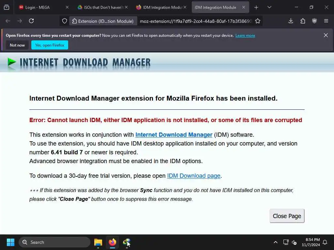The image size is (334, 250).
Task: Close the ISOs that Don't haven't tab
Action: coord(126,7)
